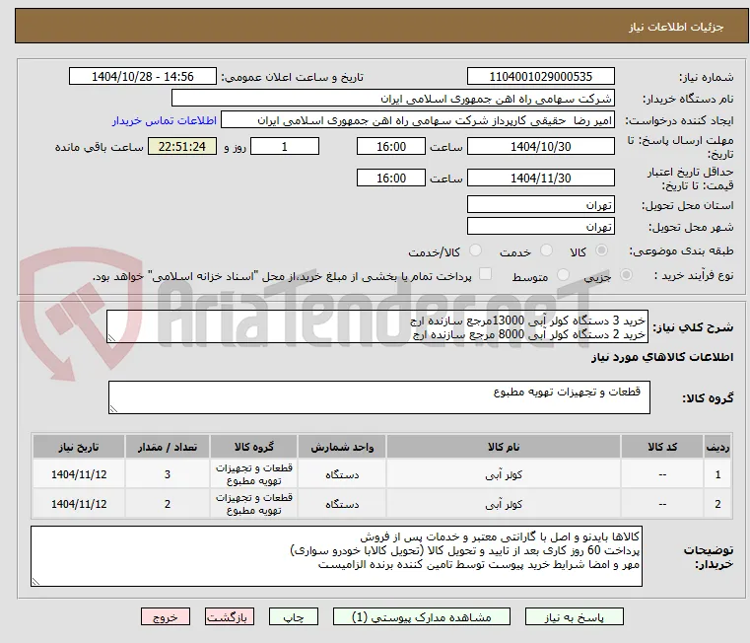Click the delivery province field تهران
Image resolution: width=750 pixels, height=643 pixels.
coord(540,204)
